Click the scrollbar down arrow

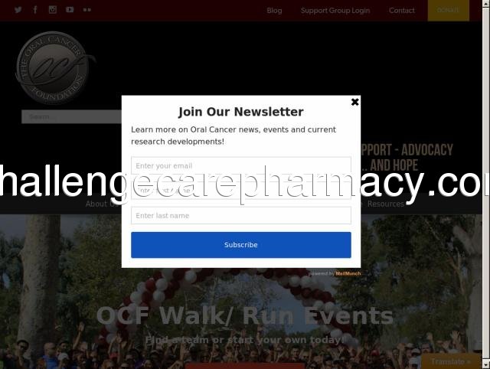tap(486, 364)
